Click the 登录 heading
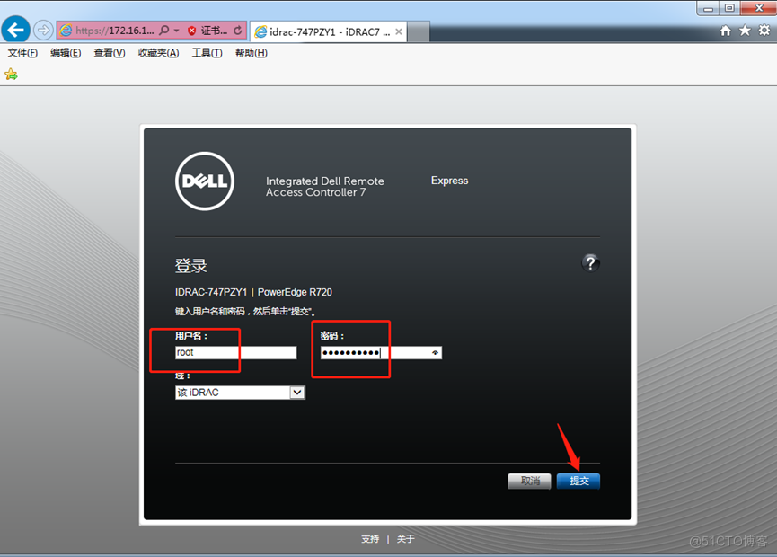The height and width of the screenshot is (557, 777). (x=190, y=266)
